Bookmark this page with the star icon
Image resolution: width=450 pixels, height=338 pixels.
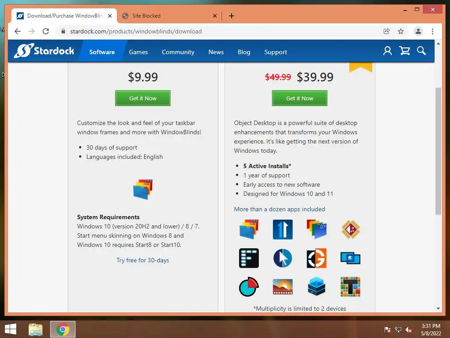coord(401,31)
